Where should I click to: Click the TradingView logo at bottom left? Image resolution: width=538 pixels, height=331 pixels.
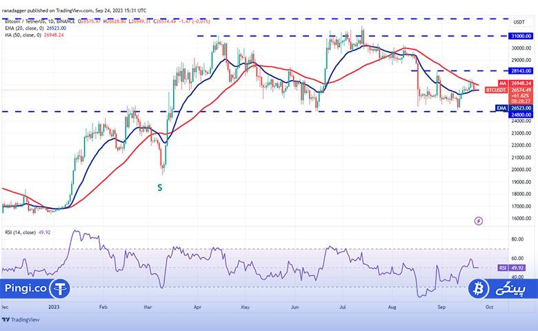(x=21, y=320)
